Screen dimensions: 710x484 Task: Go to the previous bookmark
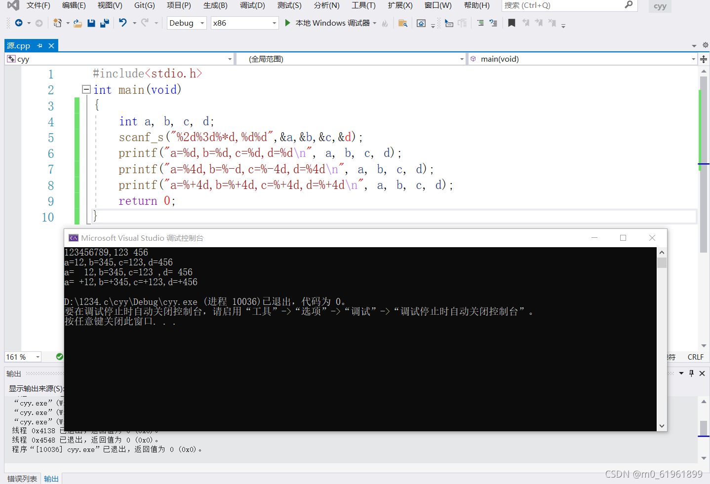(x=526, y=23)
